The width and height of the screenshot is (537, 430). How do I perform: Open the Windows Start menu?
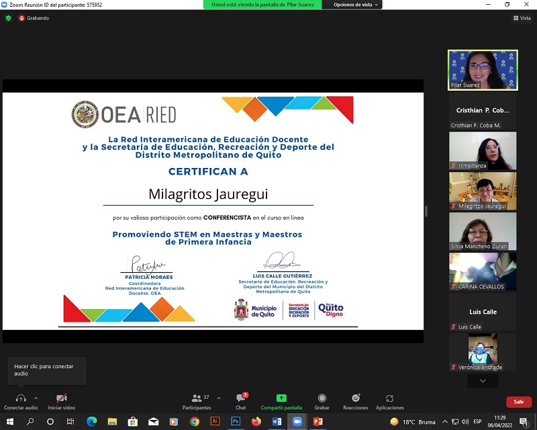[10, 421]
